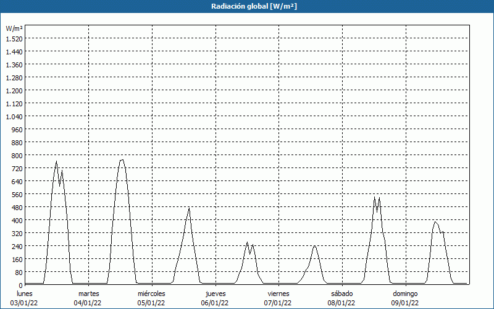Click the 1.200 y-axis value

pyautogui.click(x=14, y=90)
